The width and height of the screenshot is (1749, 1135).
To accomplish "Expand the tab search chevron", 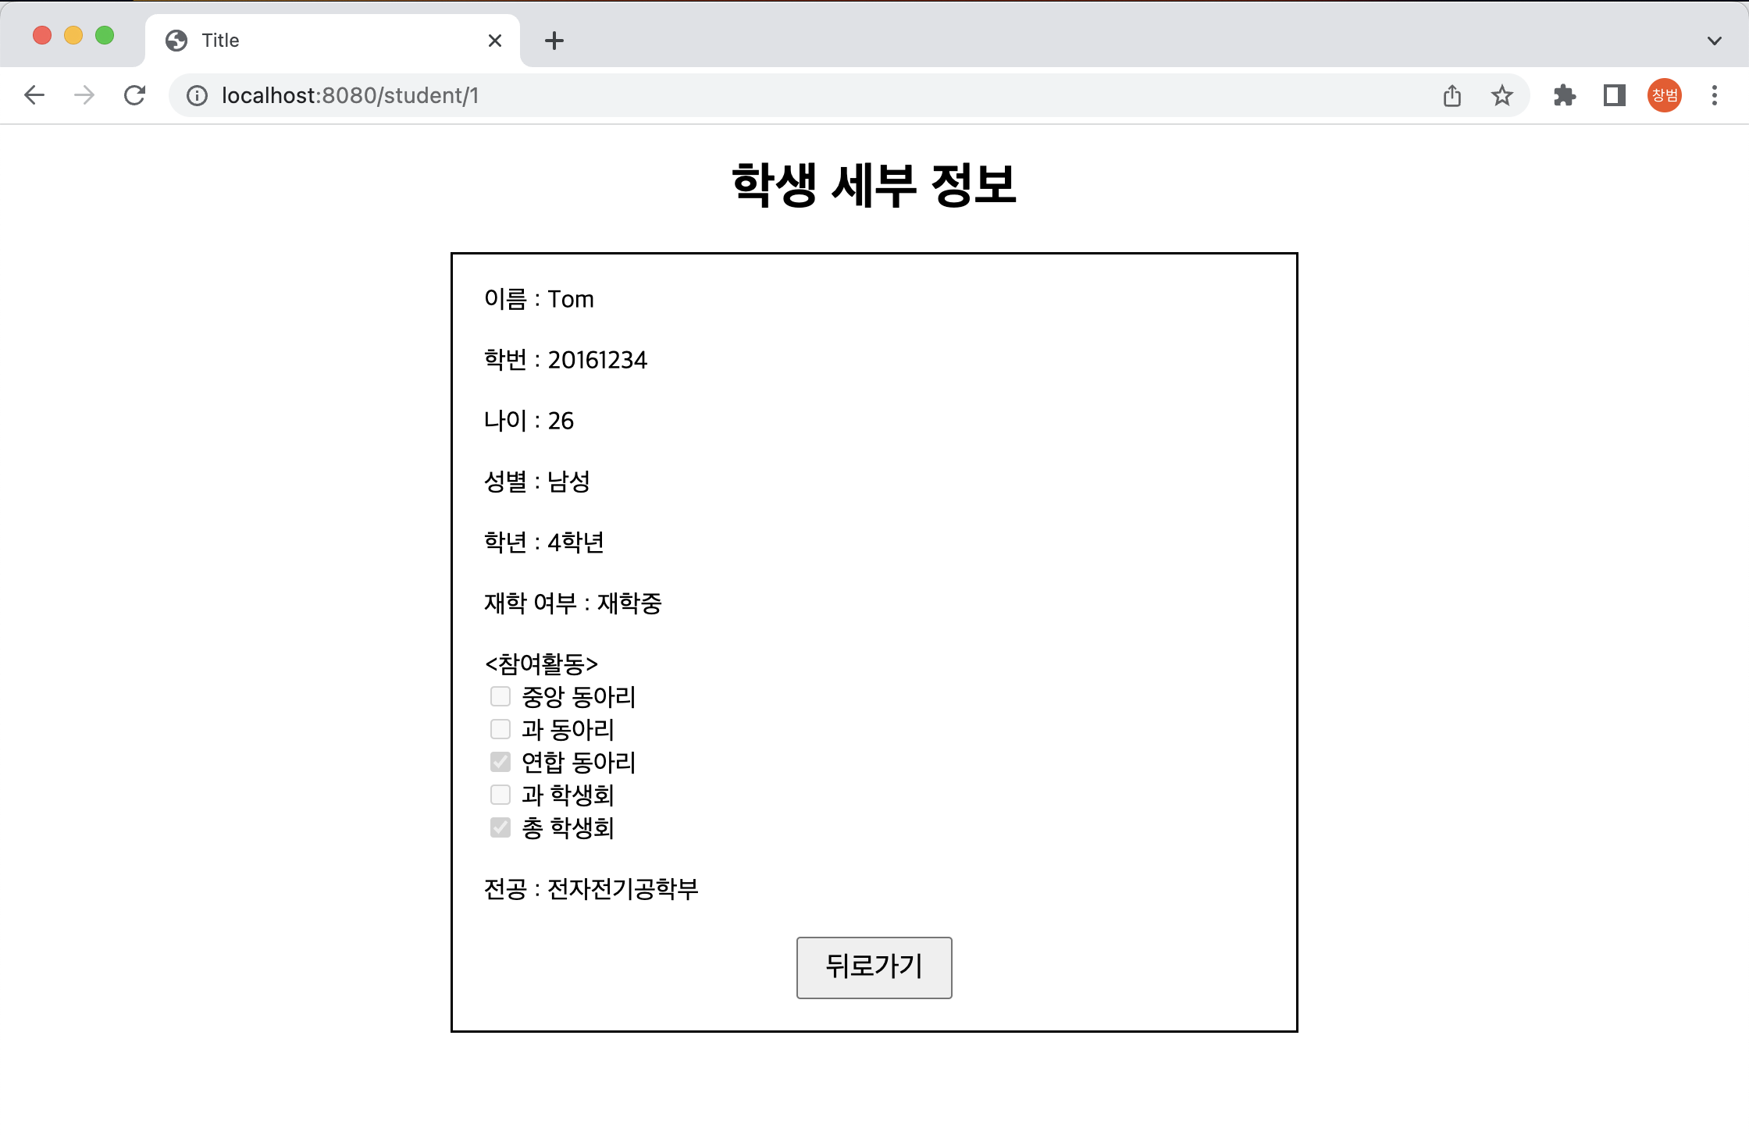I will [x=1715, y=41].
